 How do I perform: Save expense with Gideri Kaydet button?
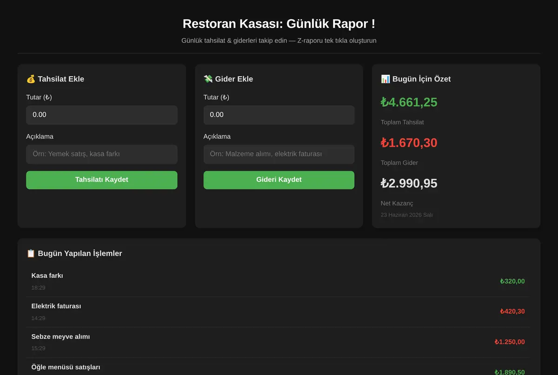[279, 180]
